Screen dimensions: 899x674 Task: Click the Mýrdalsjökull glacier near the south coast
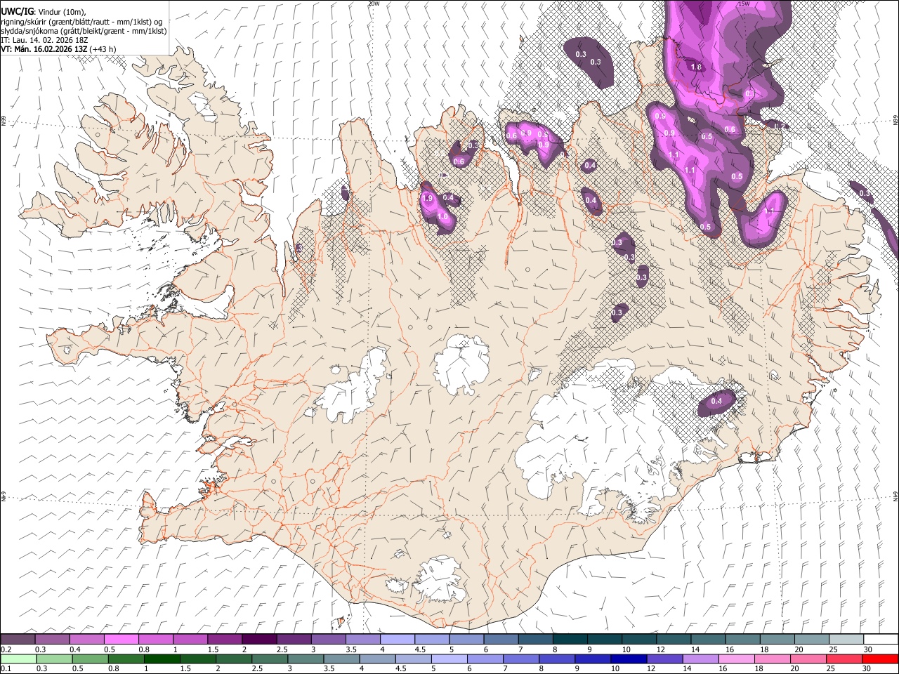(x=441, y=579)
